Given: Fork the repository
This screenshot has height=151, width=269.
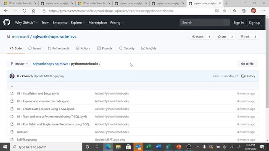Looking at the screenshot, I should [x=245, y=36].
